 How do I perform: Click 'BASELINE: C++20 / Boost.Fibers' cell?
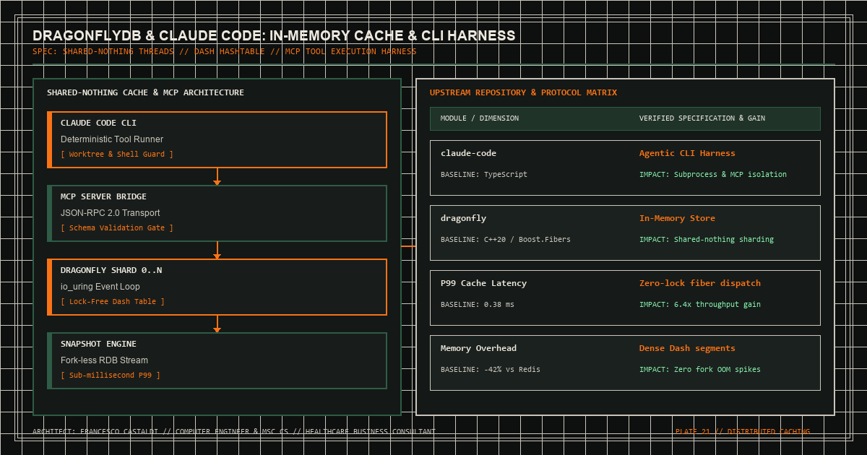click(x=506, y=240)
